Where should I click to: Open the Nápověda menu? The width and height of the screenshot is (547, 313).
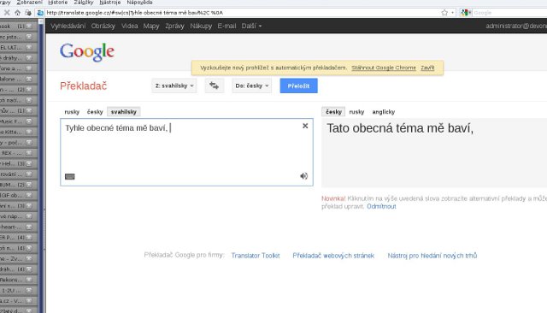coord(139,3)
